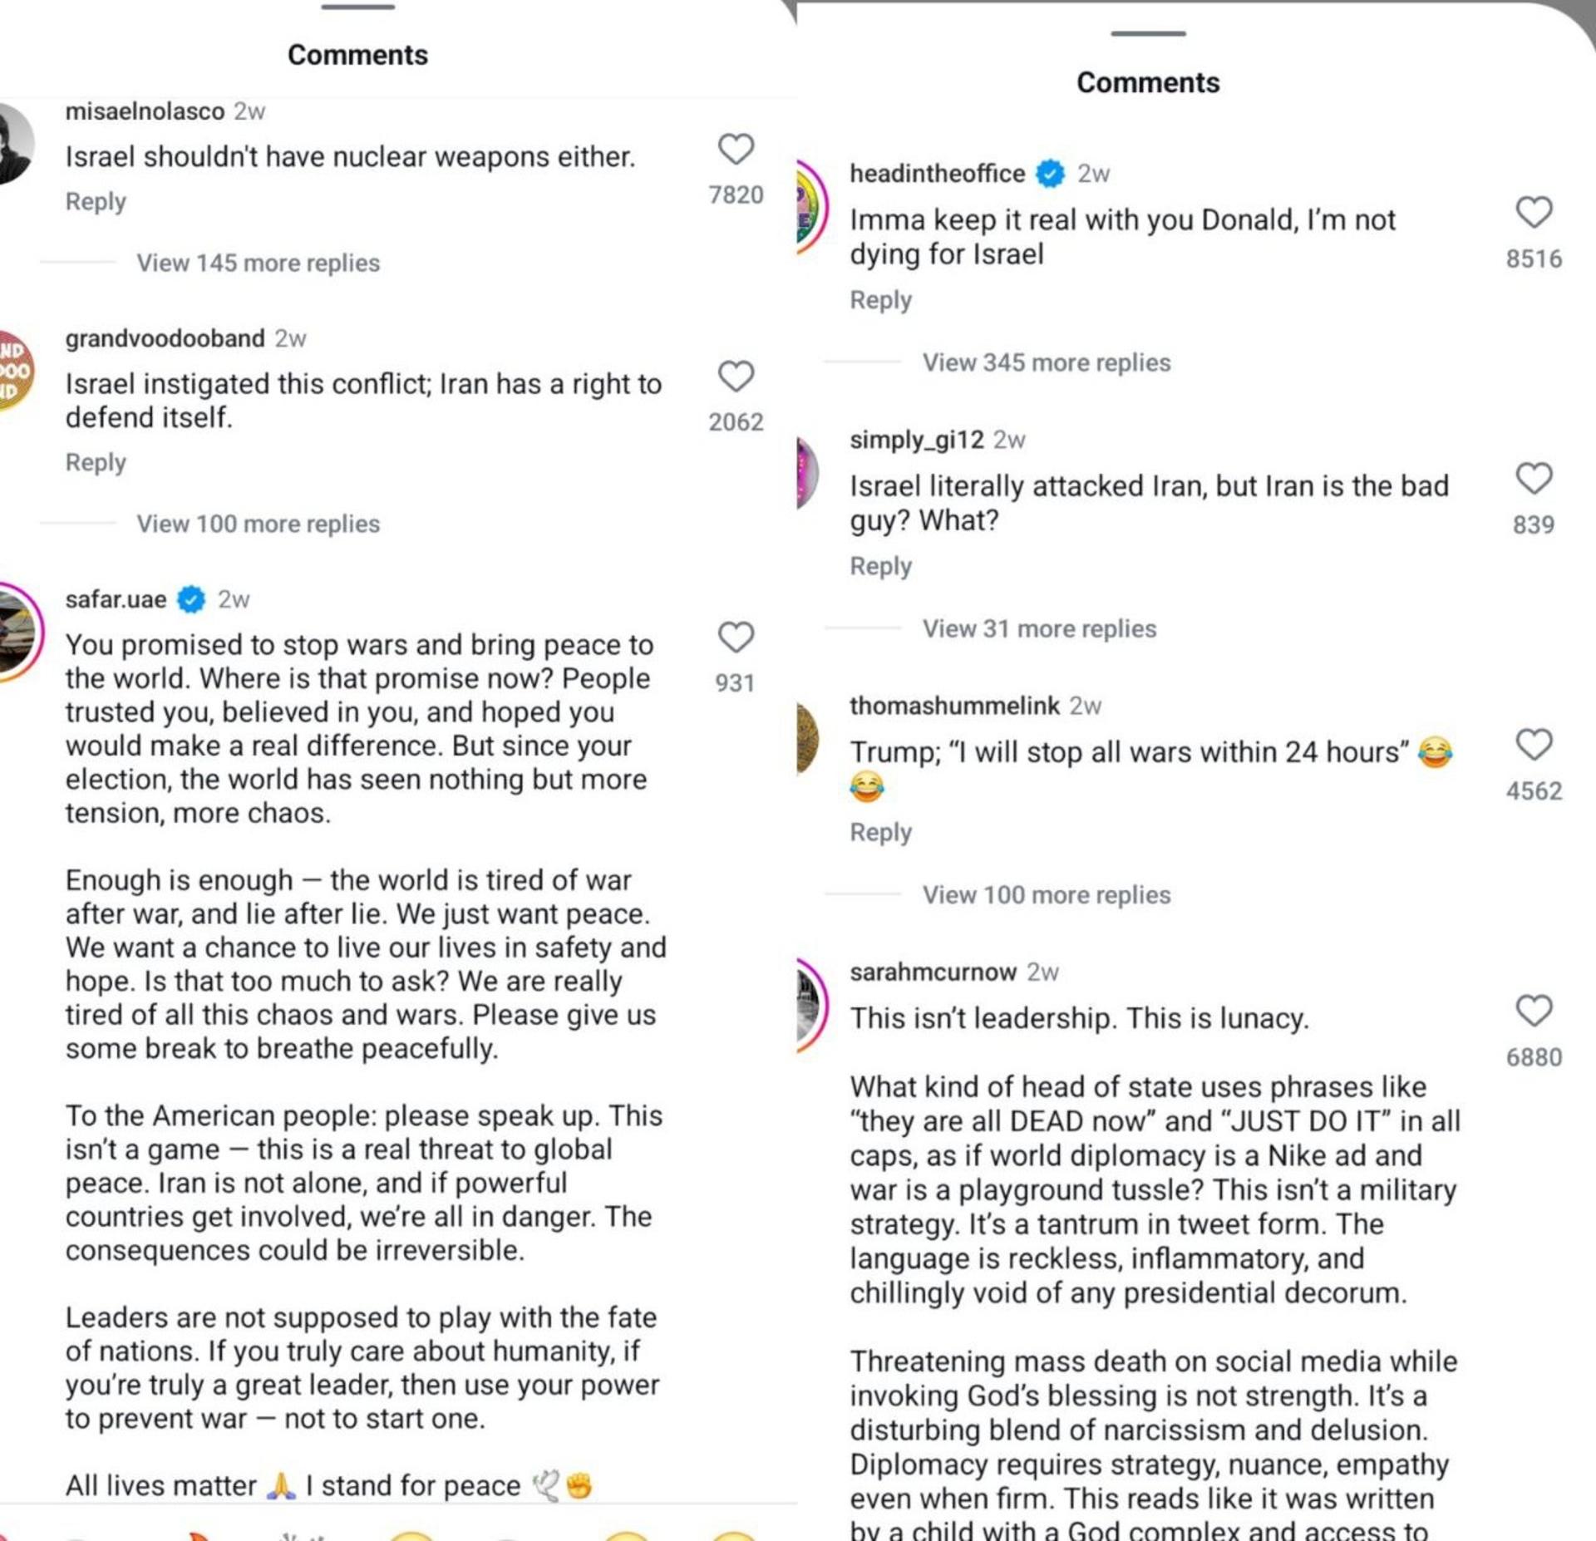The image size is (1596, 1541).
Task: Expand 145 more replies under misaelnolasco
Action: (x=258, y=263)
